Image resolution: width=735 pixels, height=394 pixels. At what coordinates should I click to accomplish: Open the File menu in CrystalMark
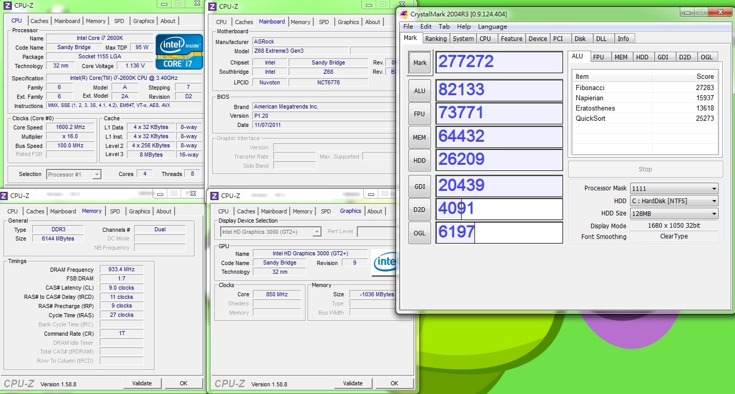click(x=408, y=27)
